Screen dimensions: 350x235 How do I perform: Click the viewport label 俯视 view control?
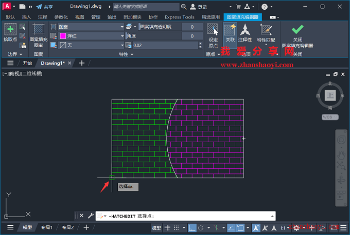[14, 74]
